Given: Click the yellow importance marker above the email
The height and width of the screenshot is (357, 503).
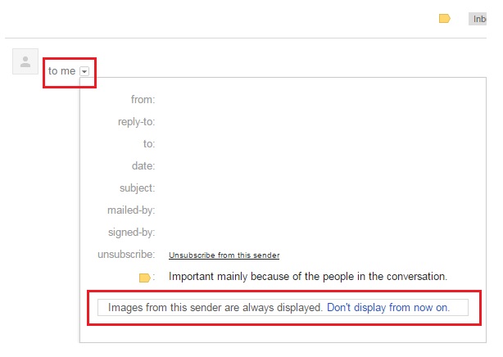Looking at the screenshot, I should pos(445,18).
